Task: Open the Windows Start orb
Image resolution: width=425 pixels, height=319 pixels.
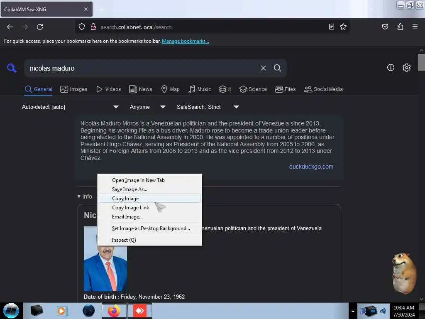Action: click(x=11, y=311)
